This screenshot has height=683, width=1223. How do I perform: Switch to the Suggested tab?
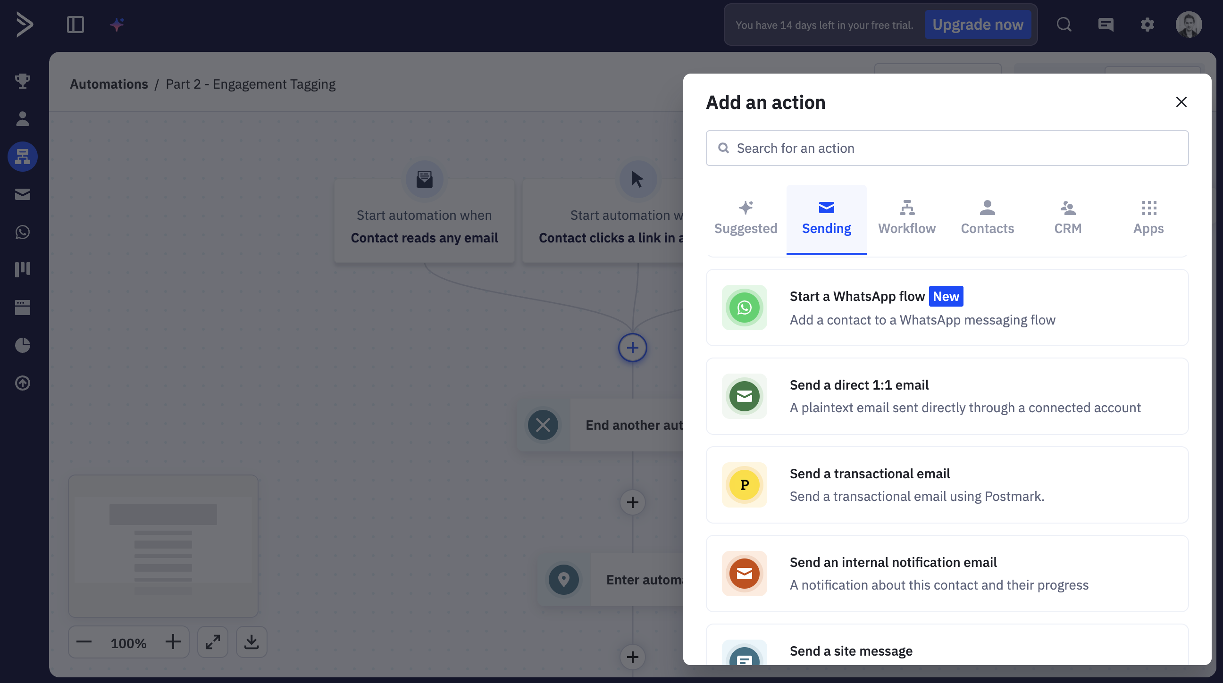click(746, 218)
